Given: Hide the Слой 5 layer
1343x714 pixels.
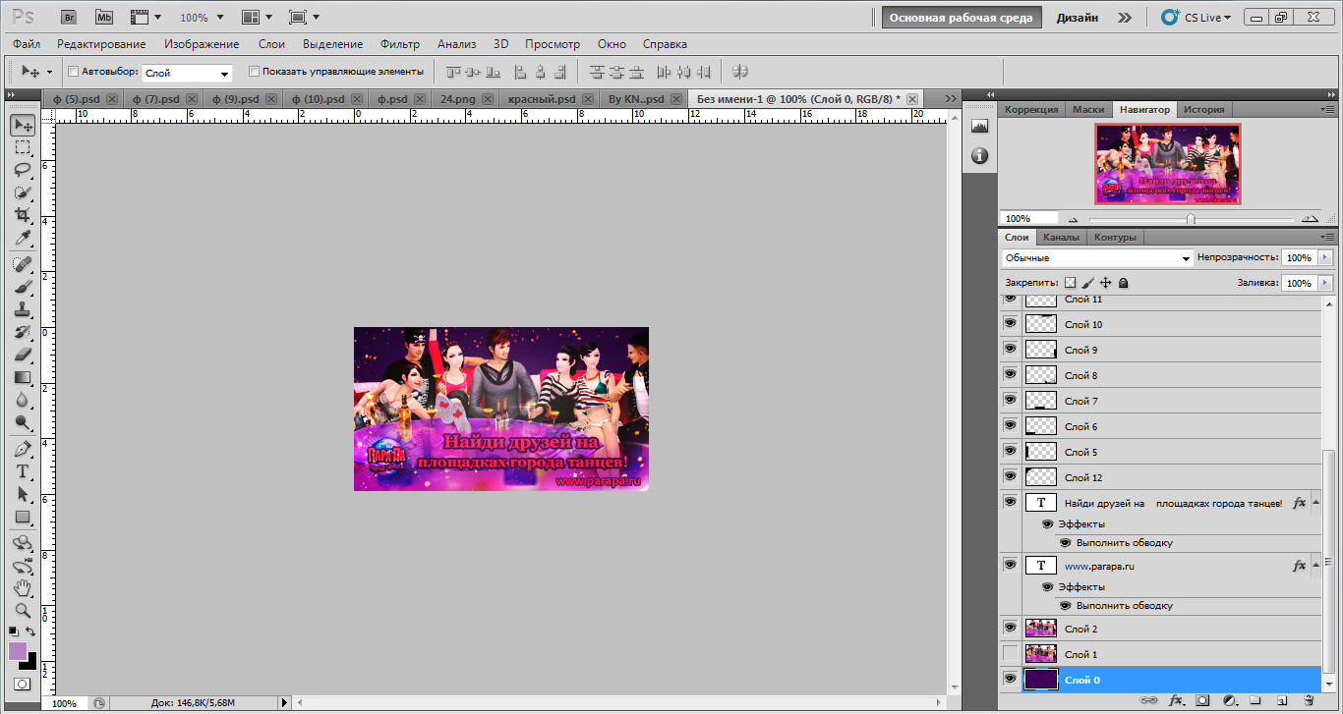Looking at the screenshot, I should click(1010, 451).
